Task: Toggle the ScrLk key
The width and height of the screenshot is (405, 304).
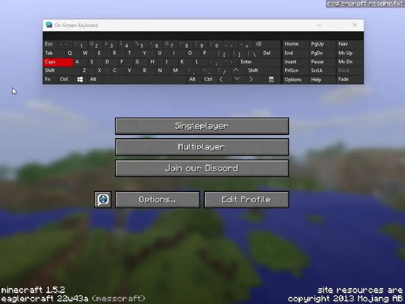Action: [x=322, y=70]
